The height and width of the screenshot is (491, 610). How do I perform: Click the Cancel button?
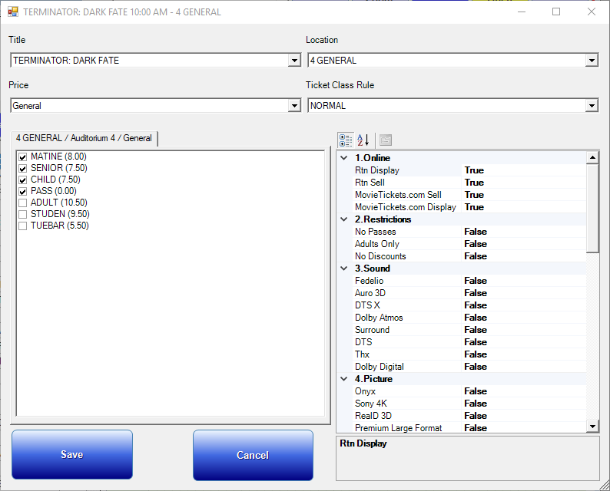253,455
